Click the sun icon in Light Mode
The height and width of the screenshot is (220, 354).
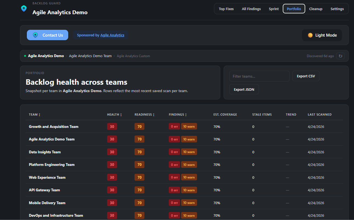click(x=310, y=35)
